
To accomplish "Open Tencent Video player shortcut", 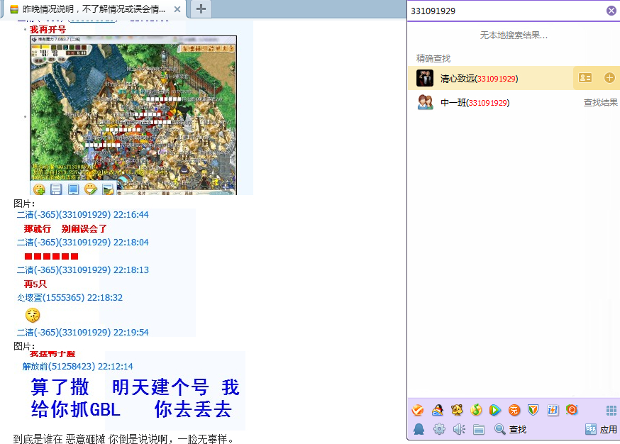I will [x=495, y=410].
